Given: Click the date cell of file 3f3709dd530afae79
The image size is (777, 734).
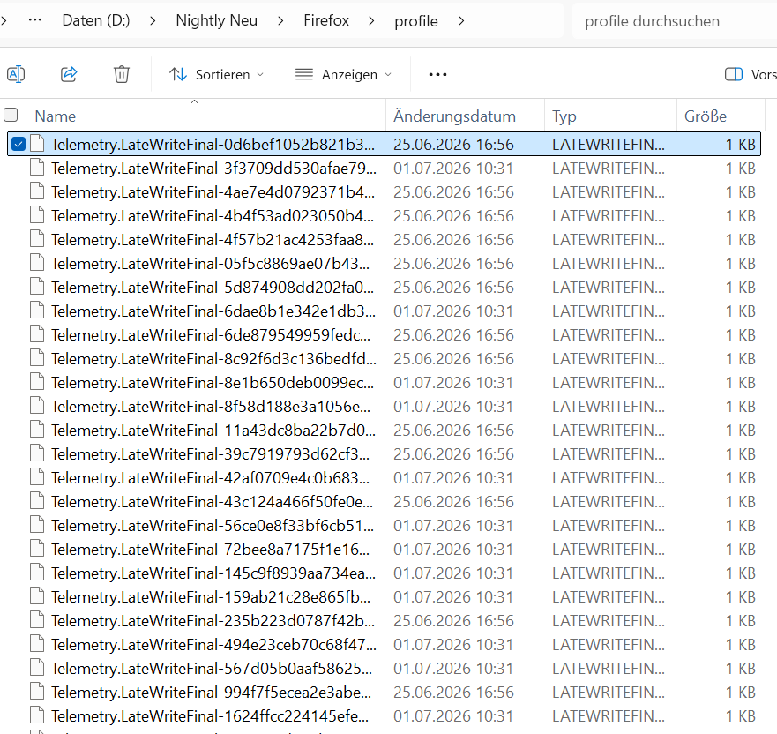Looking at the screenshot, I should (x=453, y=169).
